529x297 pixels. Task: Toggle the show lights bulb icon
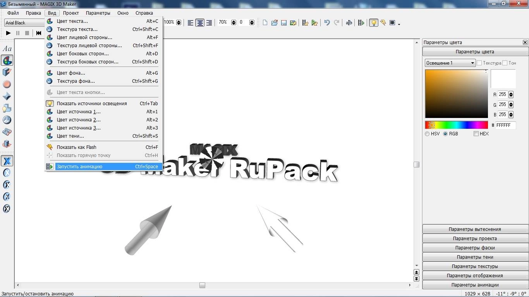374,23
